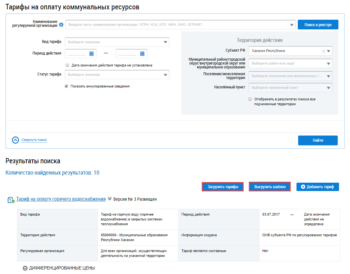Click the Загрузить тарифы button
Image resolution: width=350 pixels, height=274 pixels.
tap(223, 187)
